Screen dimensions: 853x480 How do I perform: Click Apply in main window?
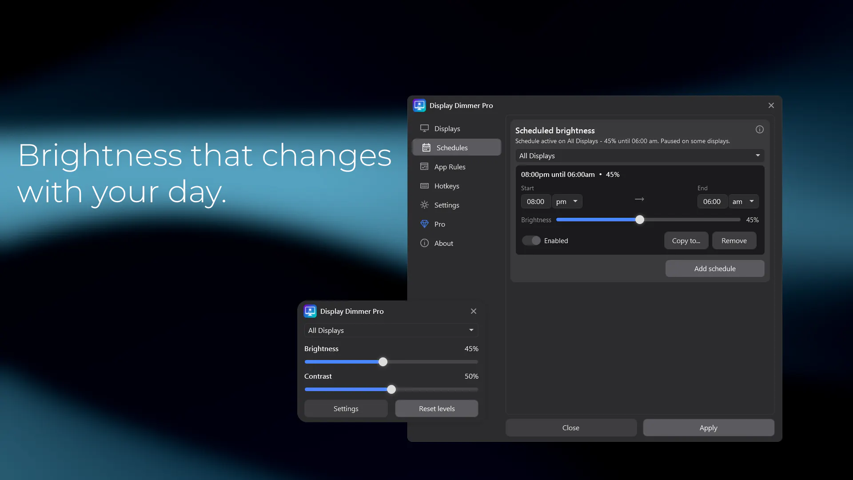click(x=709, y=428)
